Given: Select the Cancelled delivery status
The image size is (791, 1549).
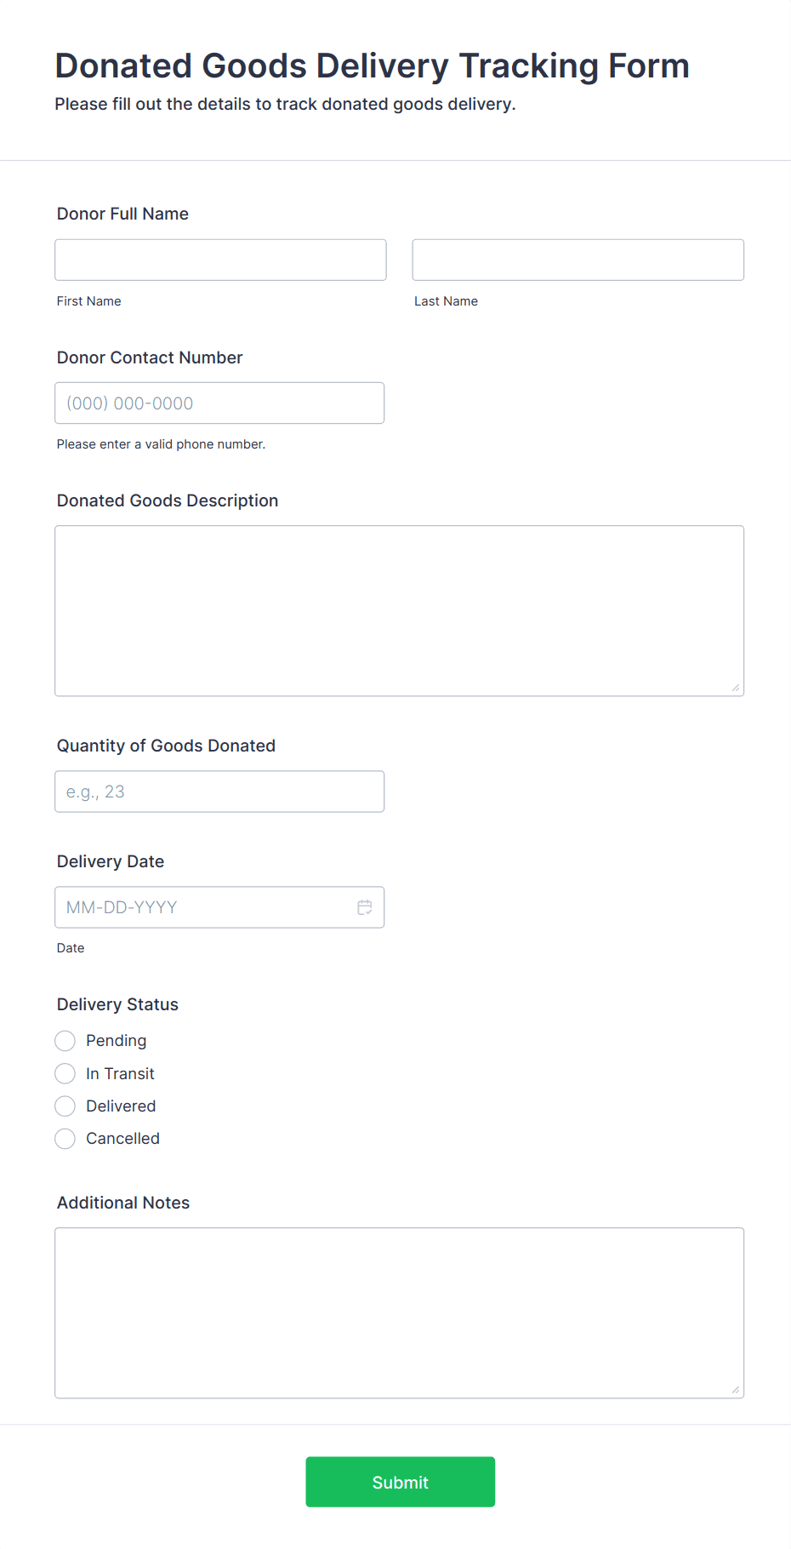Looking at the screenshot, I should click(65, 1138).
